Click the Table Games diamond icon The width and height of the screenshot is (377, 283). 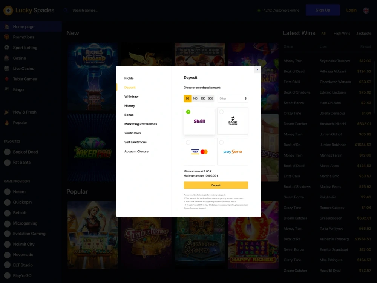click(7, 79)
